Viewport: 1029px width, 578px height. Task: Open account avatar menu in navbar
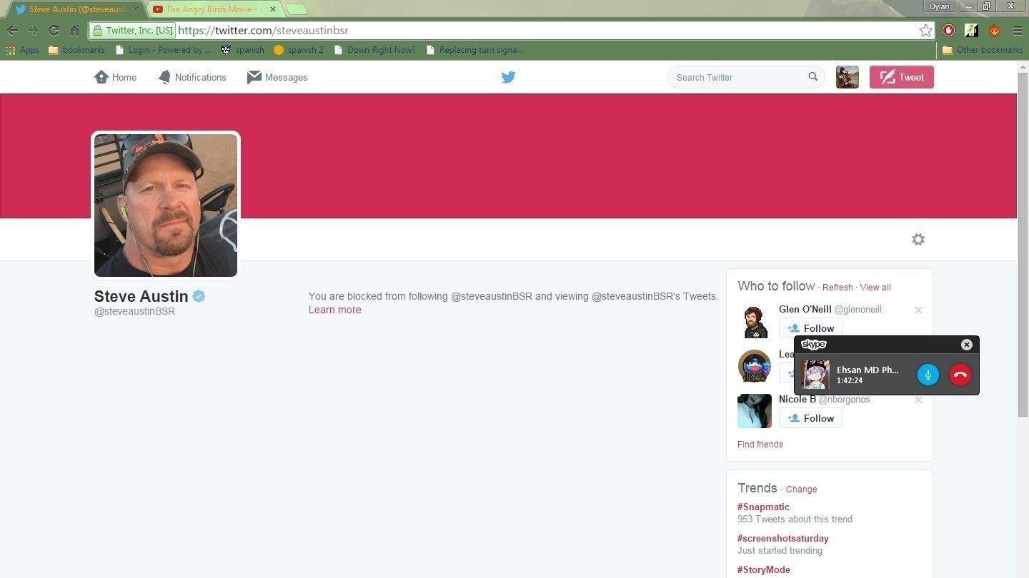coord(847,77)
